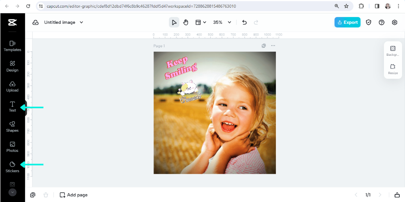Open the Shapes panel
The width and height of the screenshot is (405, 202).
pyautogui.click(x=13, y=127)
